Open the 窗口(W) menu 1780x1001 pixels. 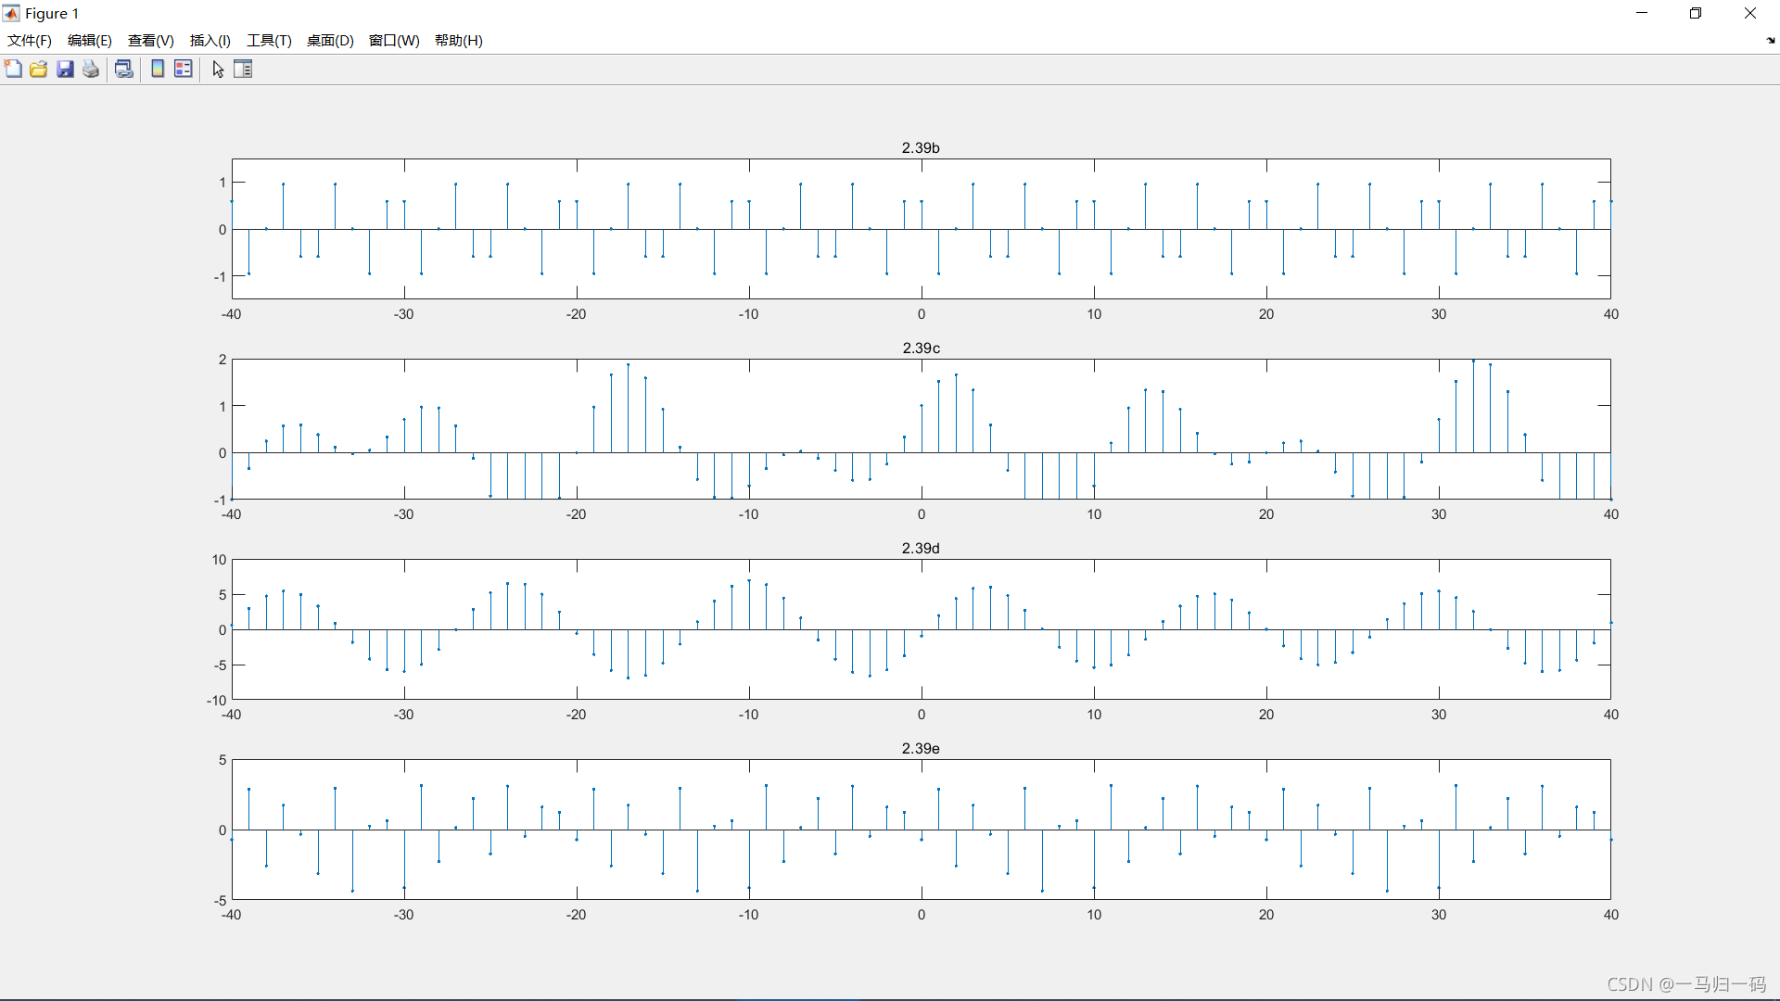pyautogui.click(x=394, y=41)
